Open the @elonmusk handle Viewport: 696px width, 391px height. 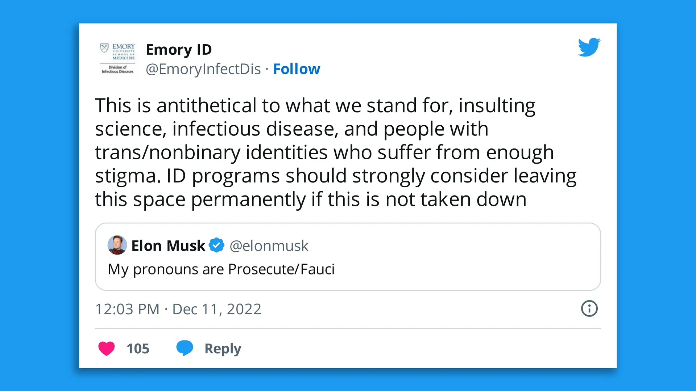click(x=268, y=245)
